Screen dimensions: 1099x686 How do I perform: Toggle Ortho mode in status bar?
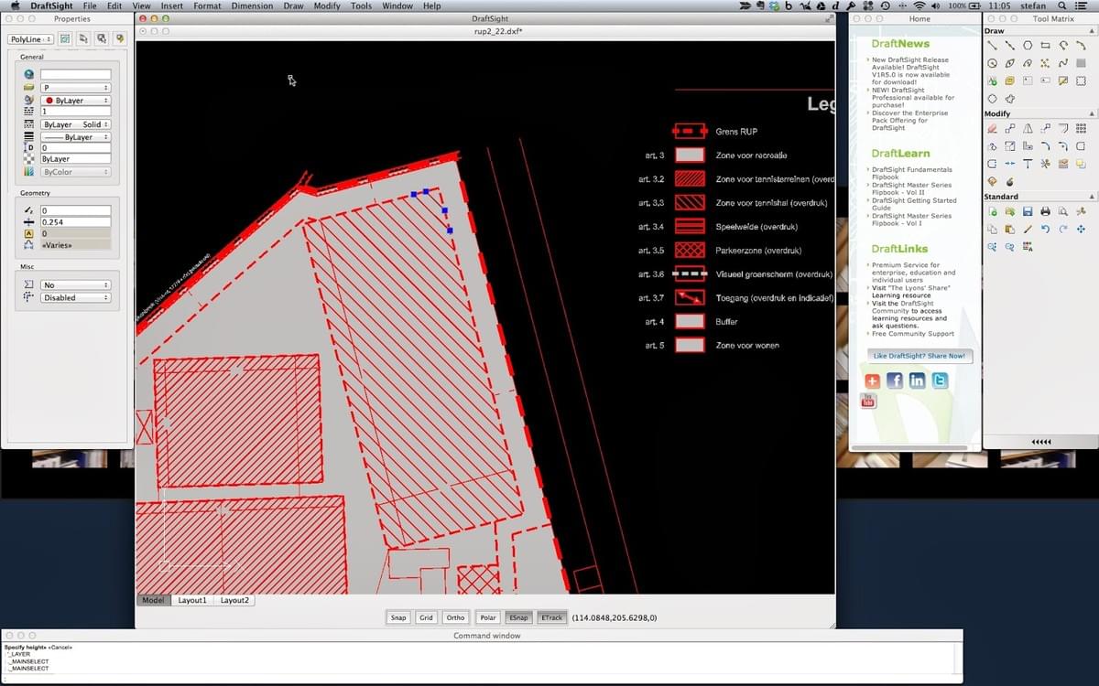pos(456,617)
